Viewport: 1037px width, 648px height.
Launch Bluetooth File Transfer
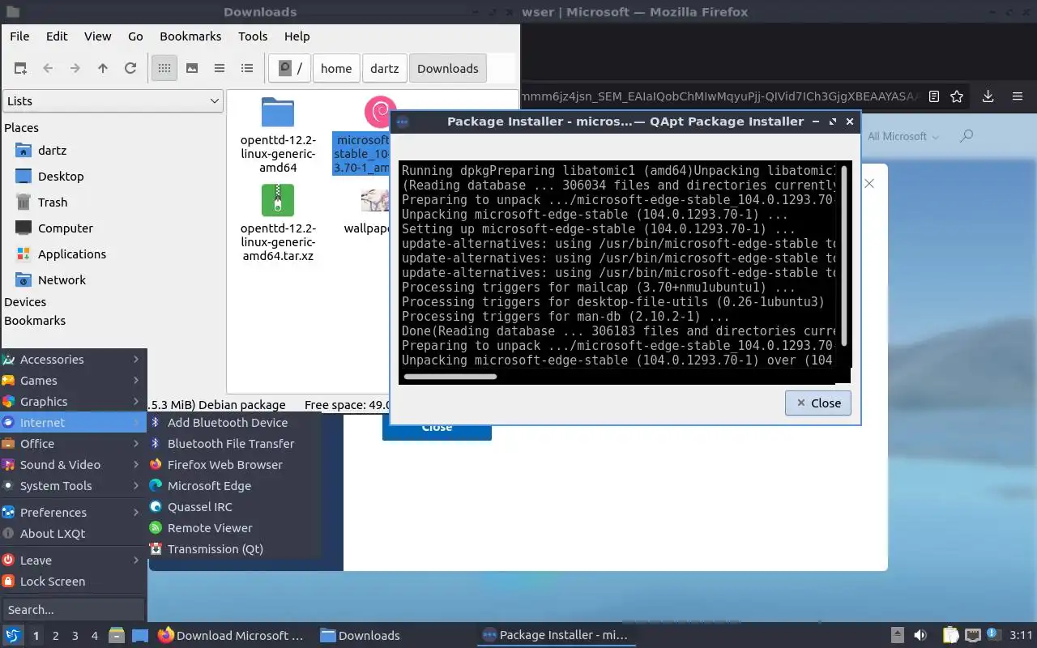click(x=234, y=443)
